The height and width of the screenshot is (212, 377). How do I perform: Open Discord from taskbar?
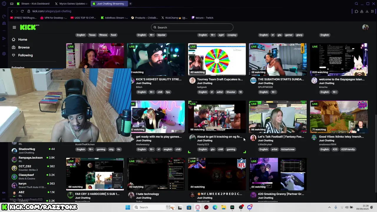tap(250, 207)
